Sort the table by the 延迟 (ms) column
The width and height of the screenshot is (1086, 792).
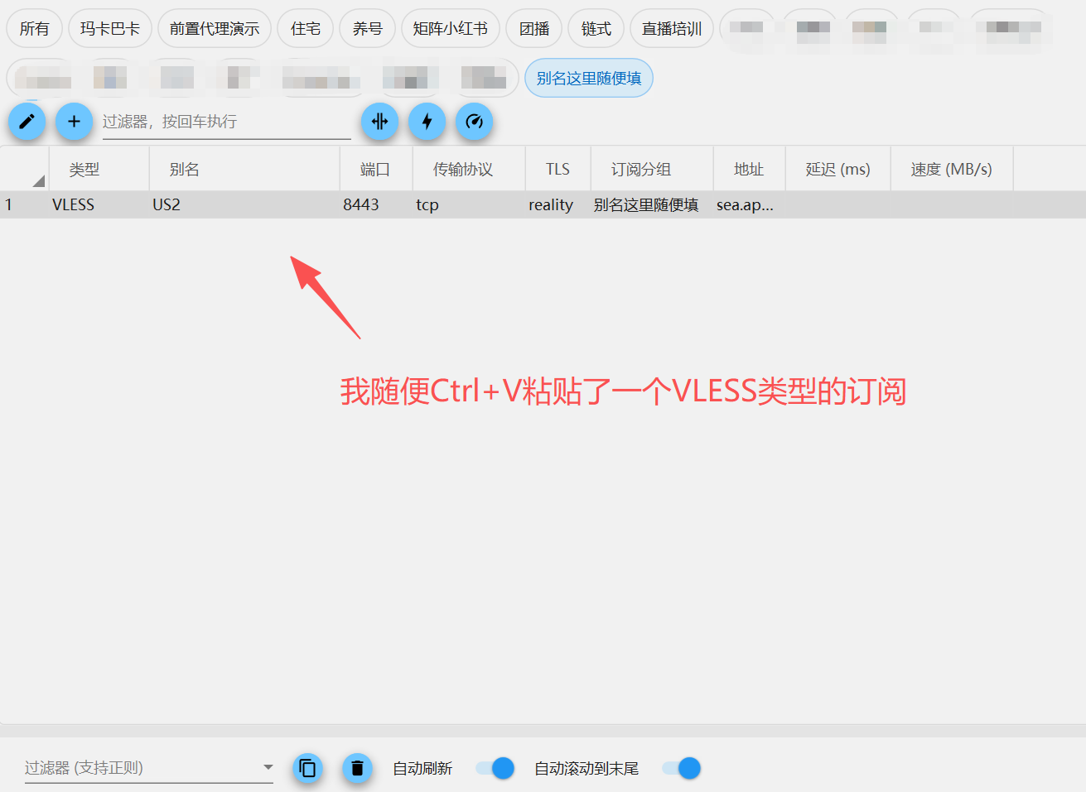(x=837, y=168)
